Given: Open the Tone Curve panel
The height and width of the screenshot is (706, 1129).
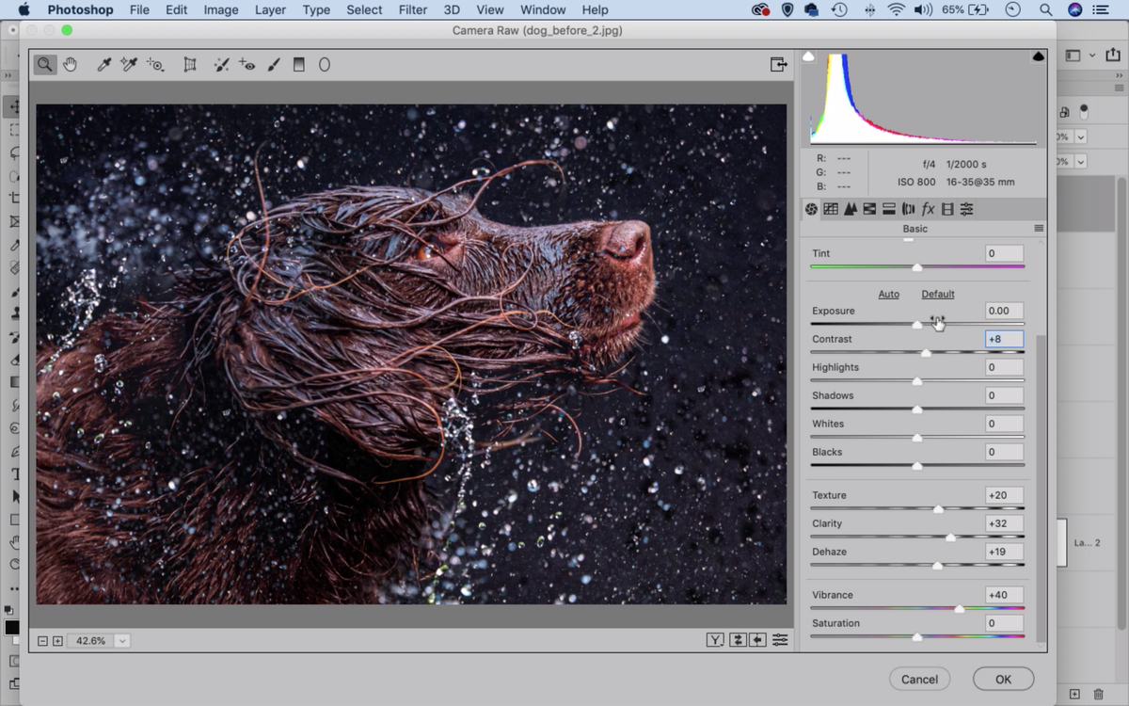Looking at the screenshot, I should coord(830,209).
